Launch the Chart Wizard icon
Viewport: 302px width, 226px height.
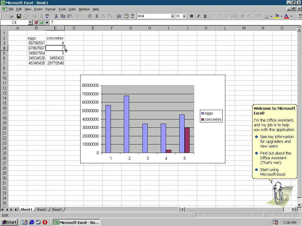coord(119,16)
